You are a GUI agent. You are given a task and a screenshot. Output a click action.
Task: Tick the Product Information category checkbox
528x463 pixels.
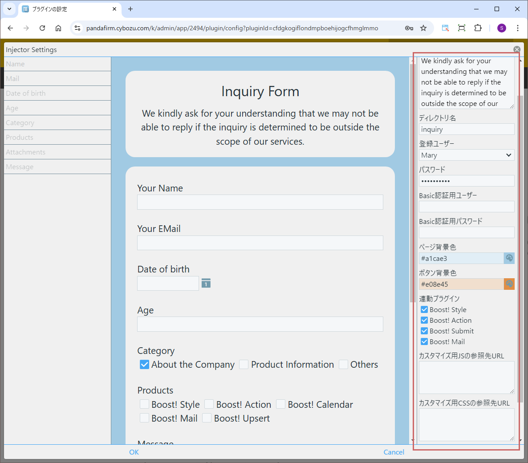point(244,365)
